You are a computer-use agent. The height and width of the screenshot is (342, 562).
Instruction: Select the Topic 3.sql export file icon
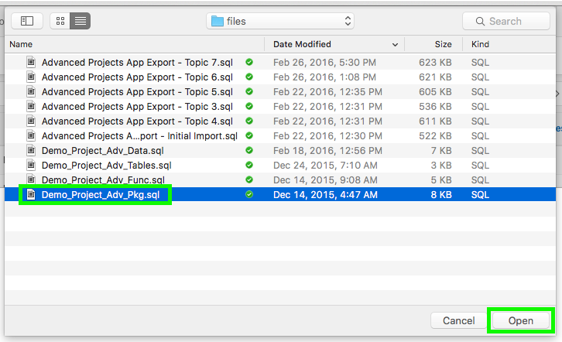pyautogui.click(x=31, y=106)
